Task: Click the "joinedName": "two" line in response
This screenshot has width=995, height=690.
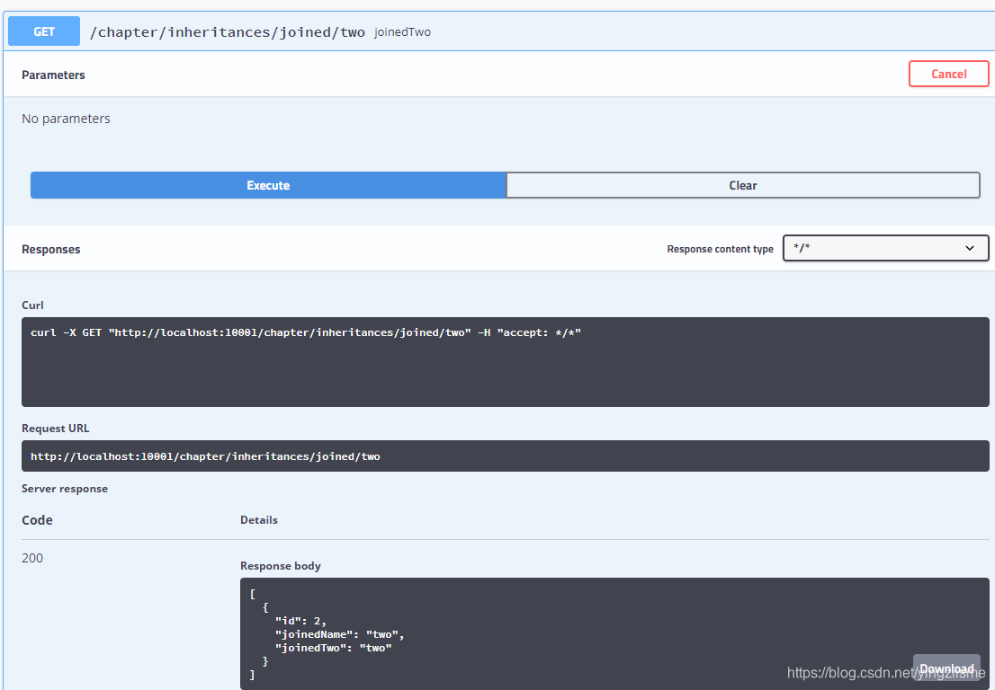Action: (339, 634)
